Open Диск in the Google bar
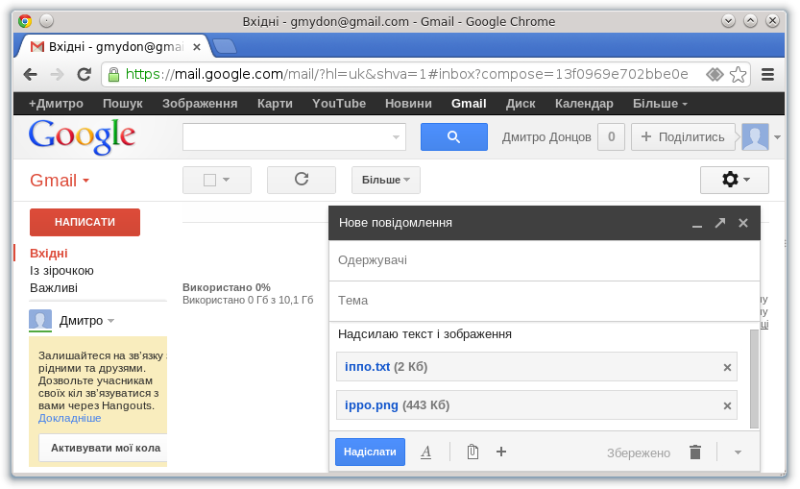The image size is (800, 489). tap(521, 104)
